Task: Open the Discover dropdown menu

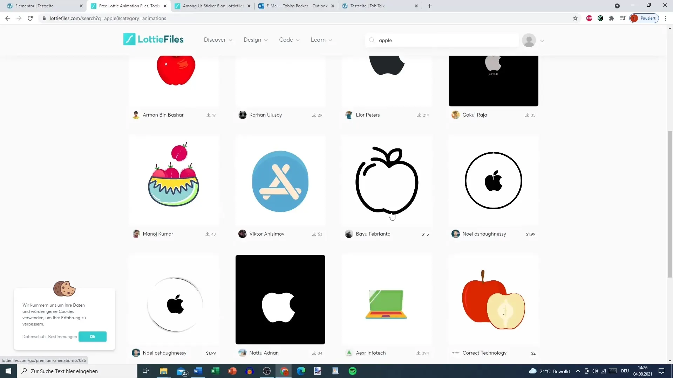Action: [218, 40]
